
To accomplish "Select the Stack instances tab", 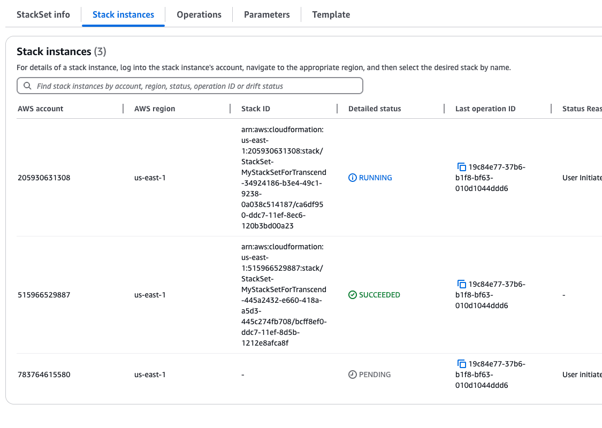I will [123, 14].
